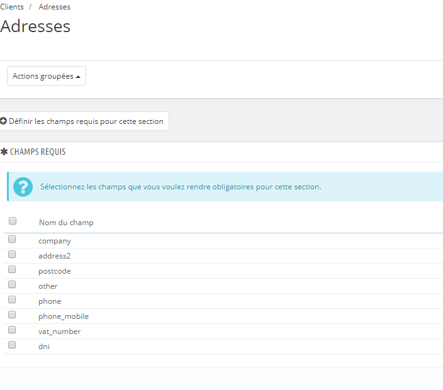Viewport: 443px width, 390px height.
Task: Check the vat_number field checkbox
Action: coord(12,330)
